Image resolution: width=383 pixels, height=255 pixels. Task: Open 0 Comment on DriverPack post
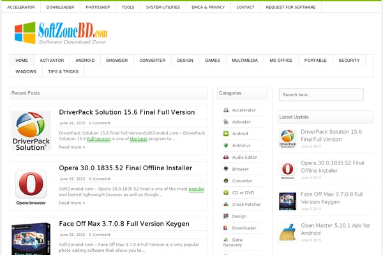[100, 123]
